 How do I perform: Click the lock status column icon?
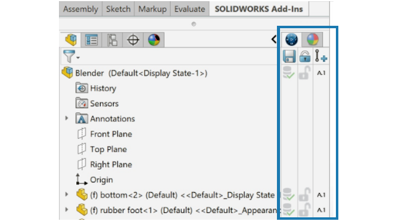[305, 56]
